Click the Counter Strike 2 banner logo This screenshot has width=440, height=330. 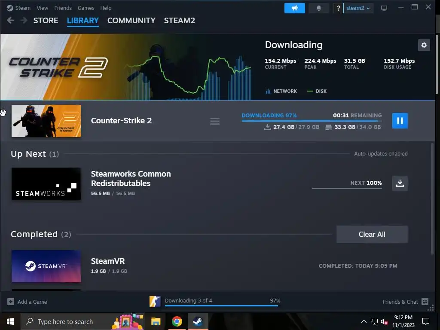coord(58,67)
